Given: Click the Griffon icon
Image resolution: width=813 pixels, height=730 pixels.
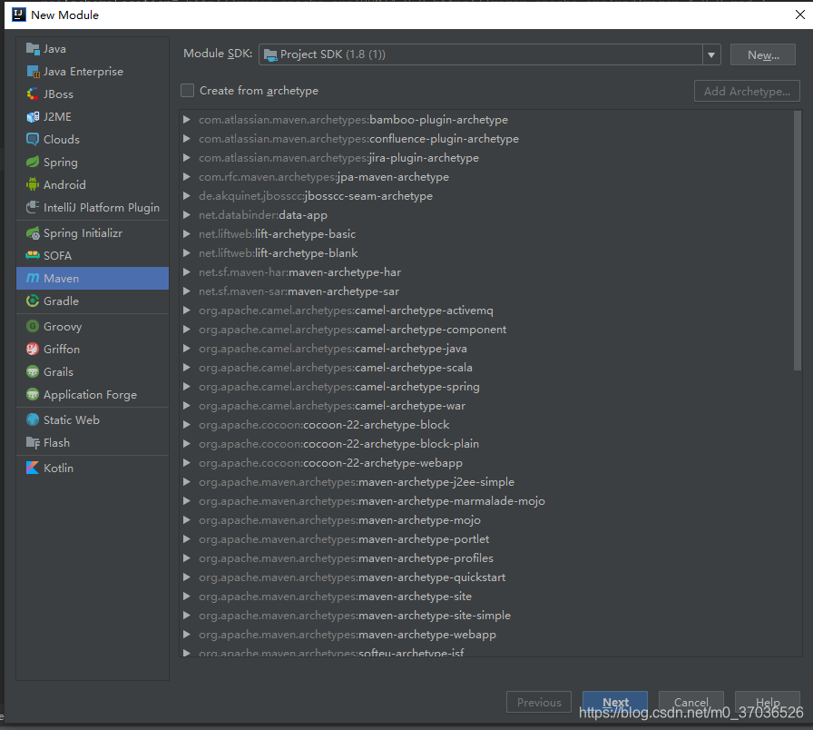Looking at the screenshot, I should click(33, 350).
